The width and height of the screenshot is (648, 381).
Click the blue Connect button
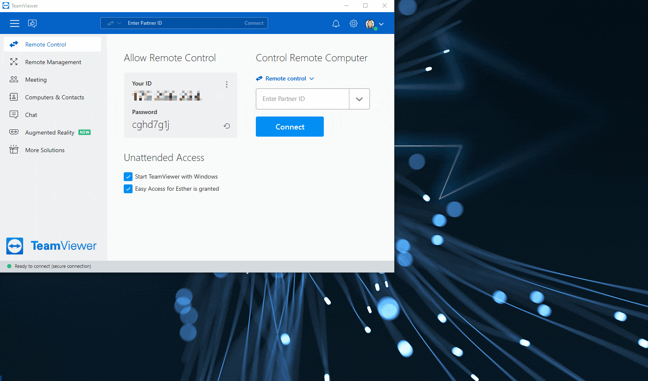(x=290, y=127)
